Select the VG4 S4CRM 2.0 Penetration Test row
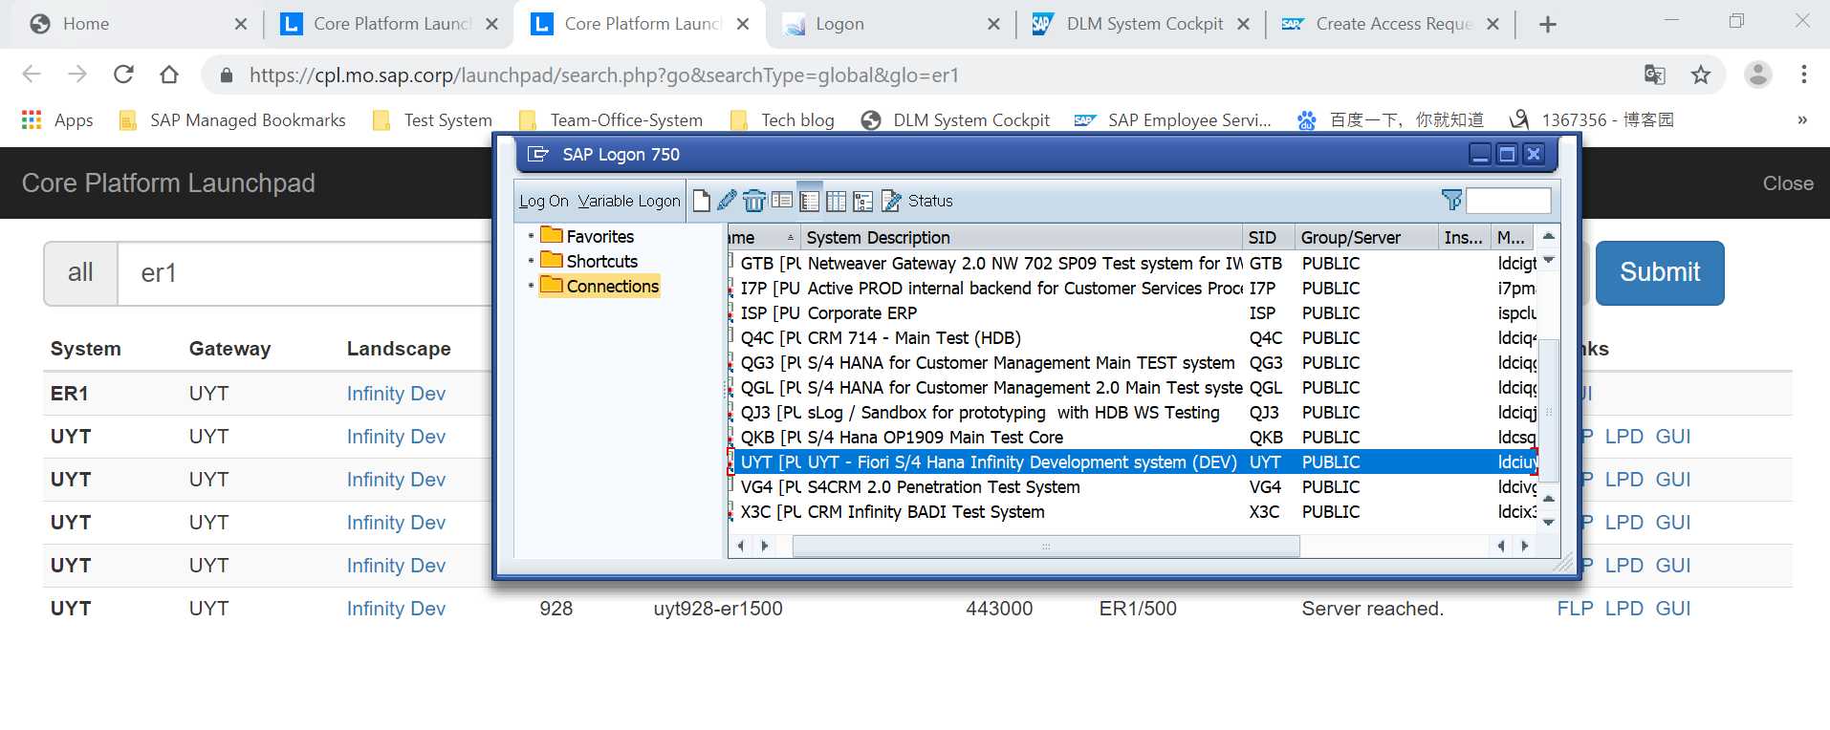The width and height of the screenshot is (1830, 730). pos(1133,487)
